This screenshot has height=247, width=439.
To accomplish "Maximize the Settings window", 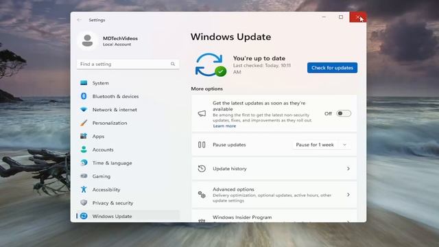I will [341, 17].
